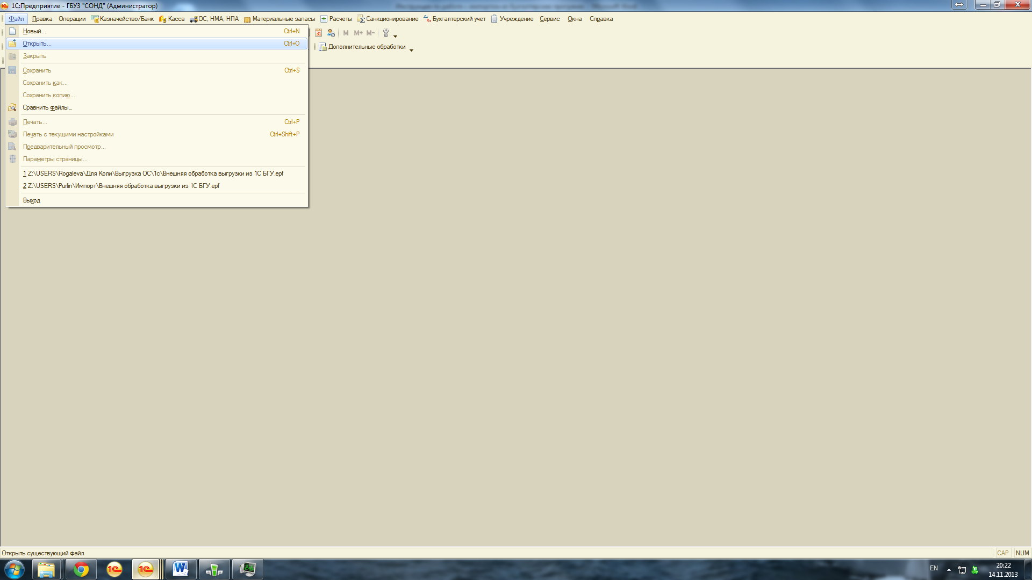The width and height of the screenshot is (1032, 580).
Task: Open the Бухгалтерский учет menu
Action: [x=458, y=19]
